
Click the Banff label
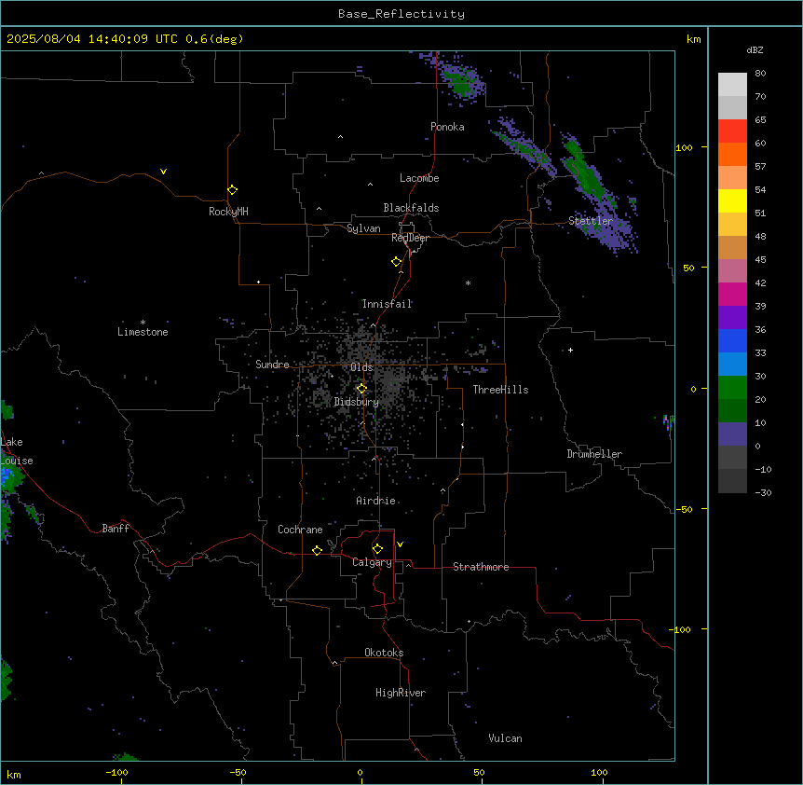[x=116, y=529]
